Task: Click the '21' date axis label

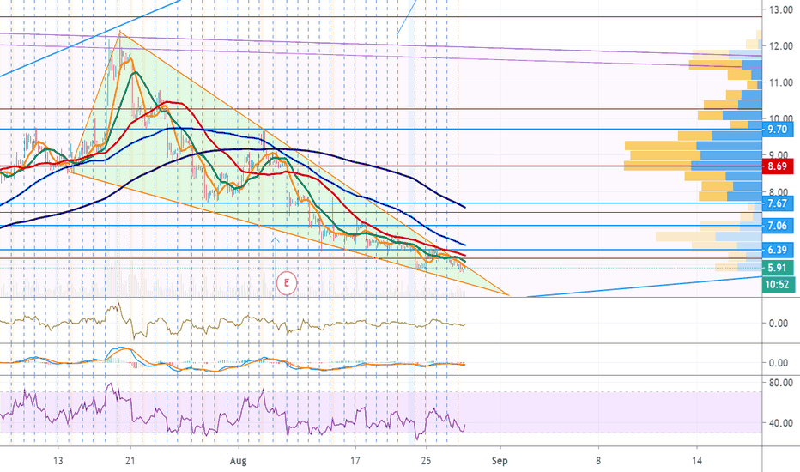Action: (130, 461)
